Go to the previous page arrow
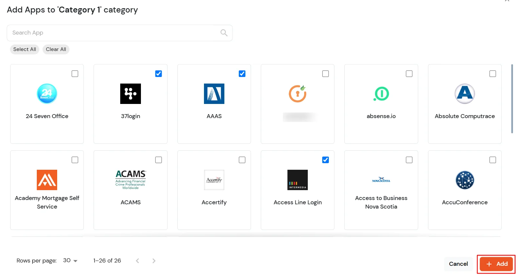This screenshot has width=520, height=275. pyautogui.click(x=137, y=261)
